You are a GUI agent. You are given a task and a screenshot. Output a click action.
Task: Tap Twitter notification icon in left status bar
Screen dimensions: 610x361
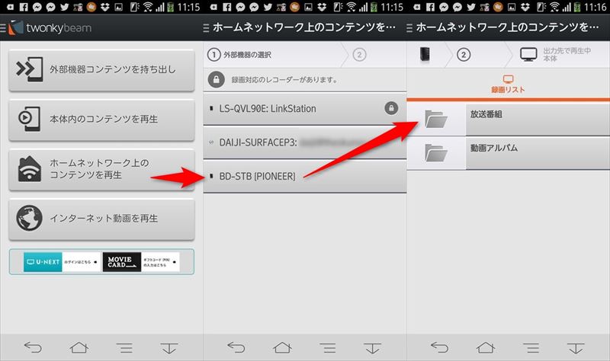65,7
